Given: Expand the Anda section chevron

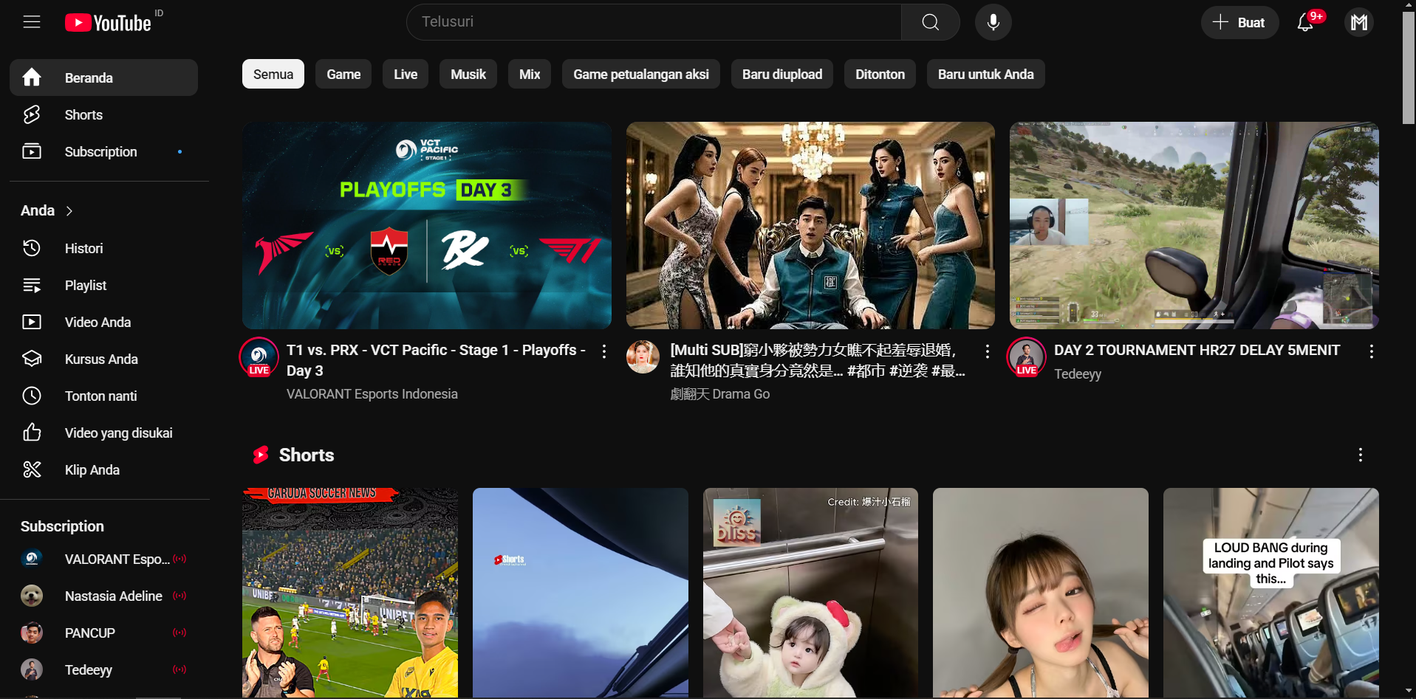Looking at the screenshot, I should (x=69, y=211).
